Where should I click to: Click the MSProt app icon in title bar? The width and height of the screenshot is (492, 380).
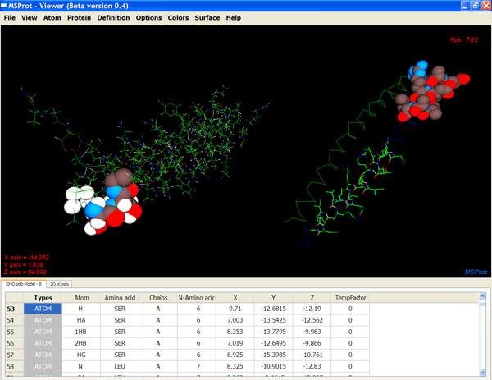pos(4,6)
